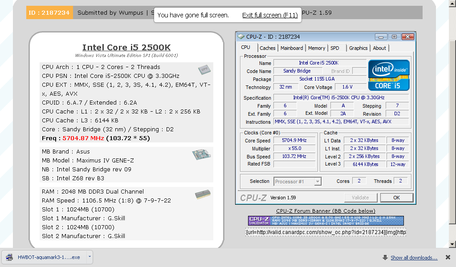Click the red Freq value 5704.87 MHz

pyautogui.click(x=83, y=138)
